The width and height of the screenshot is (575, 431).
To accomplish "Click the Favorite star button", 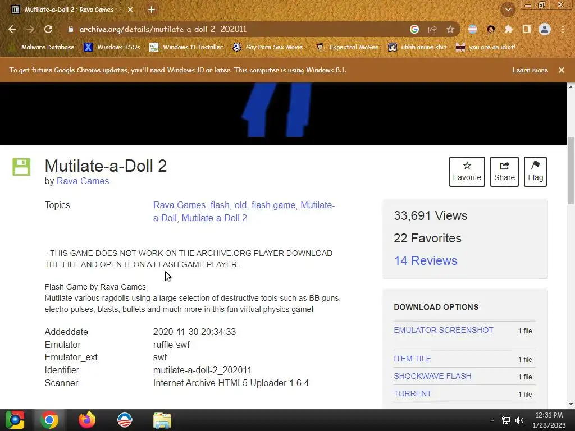I will pos(467,172).
